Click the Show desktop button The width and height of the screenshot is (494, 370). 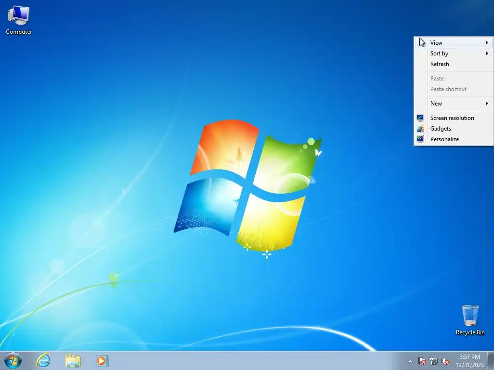point(491,360)
